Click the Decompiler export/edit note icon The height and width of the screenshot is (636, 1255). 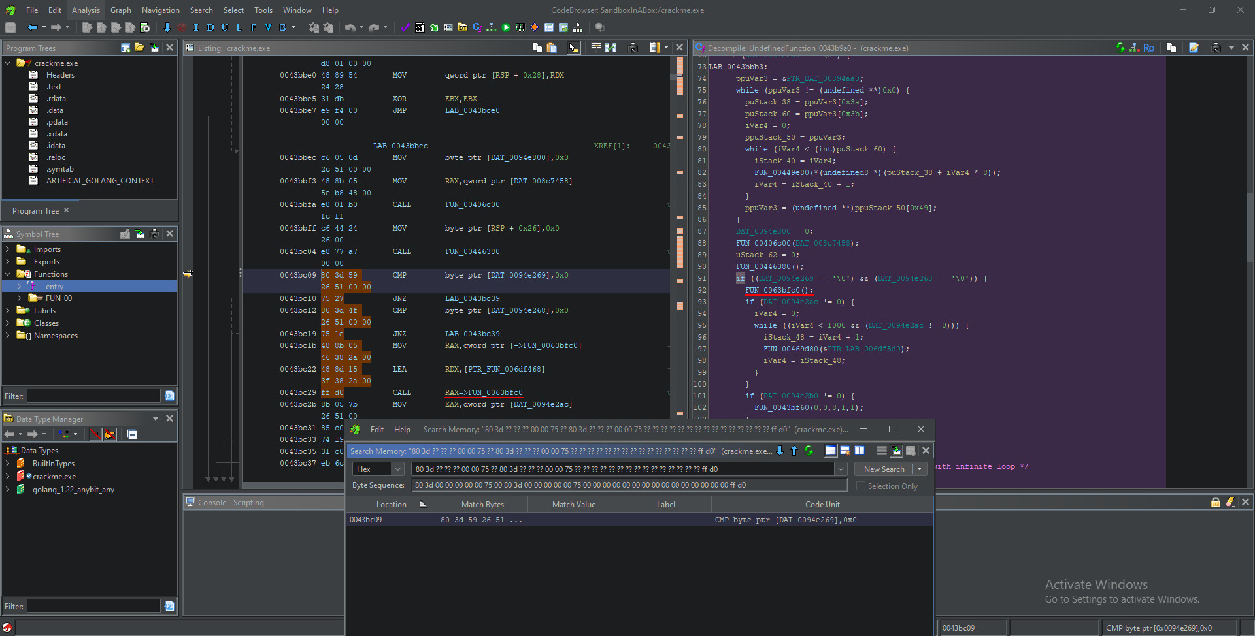pyautogui.click(x=1194, y=48)
